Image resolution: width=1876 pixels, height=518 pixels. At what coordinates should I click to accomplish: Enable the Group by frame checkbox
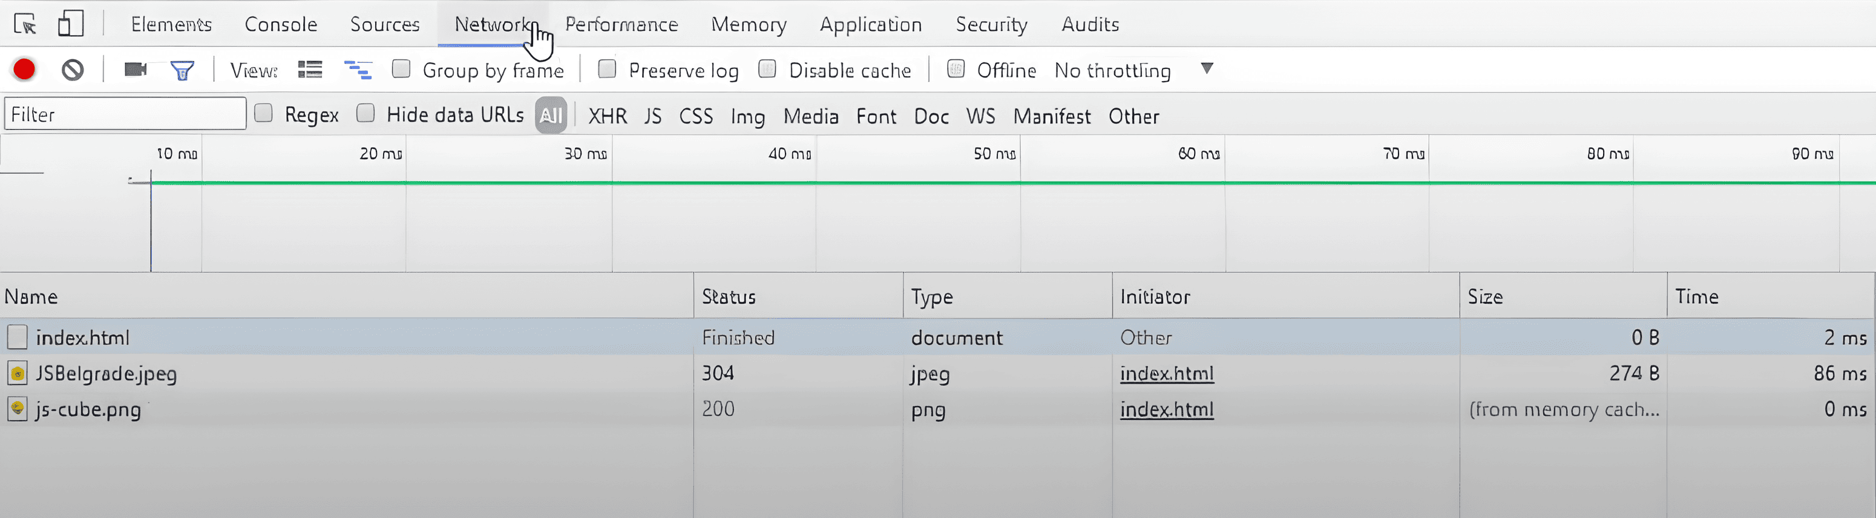point(401,69)
